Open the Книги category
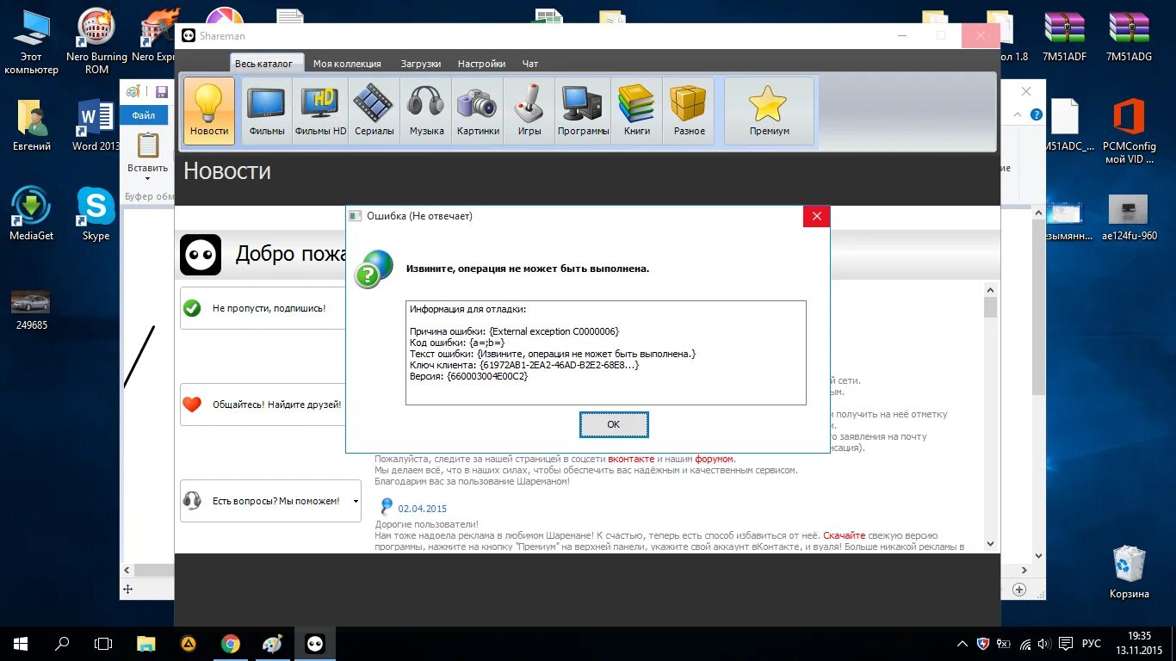Viewport: 1176px width, 661px height. coord(637,111)
